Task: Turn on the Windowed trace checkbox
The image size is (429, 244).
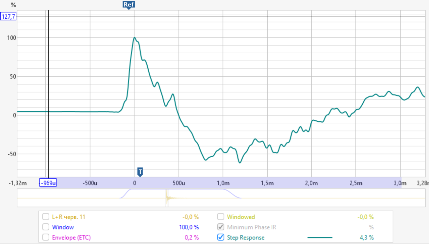Action: point(221,217)
